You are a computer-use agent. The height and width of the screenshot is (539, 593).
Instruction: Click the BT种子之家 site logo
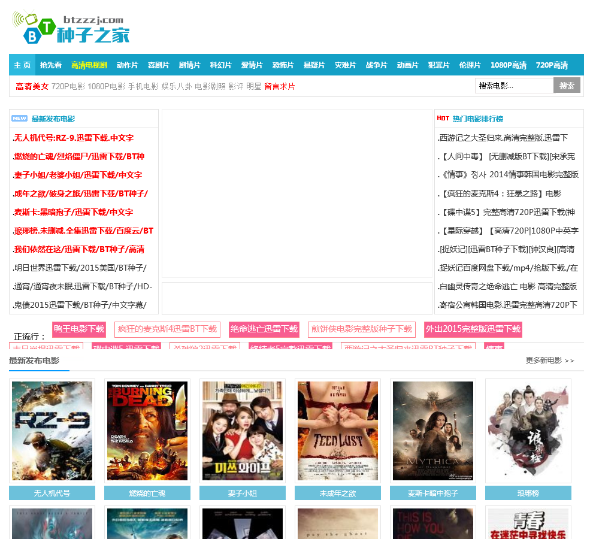71,27
